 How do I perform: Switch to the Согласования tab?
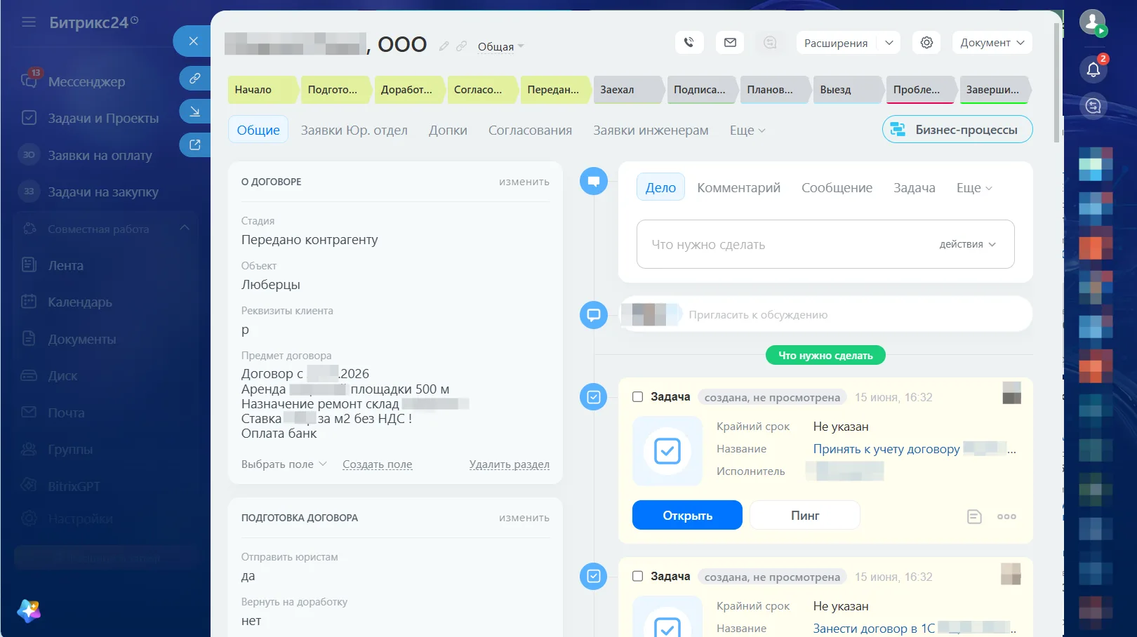click(530, 130)
